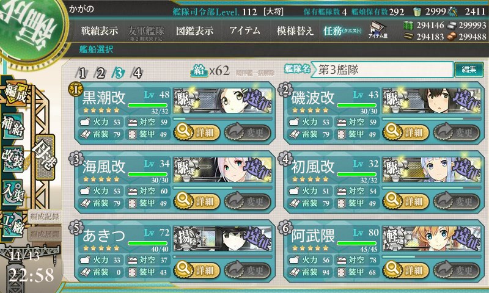Open the アイテム屋 shop icon
The image size is (489, 293).
[378, 31]
